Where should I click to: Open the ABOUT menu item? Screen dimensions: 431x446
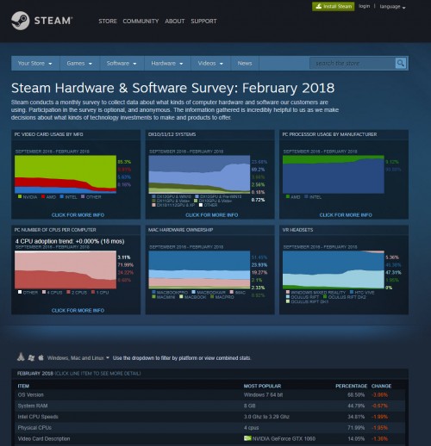(x=175, y=22)
